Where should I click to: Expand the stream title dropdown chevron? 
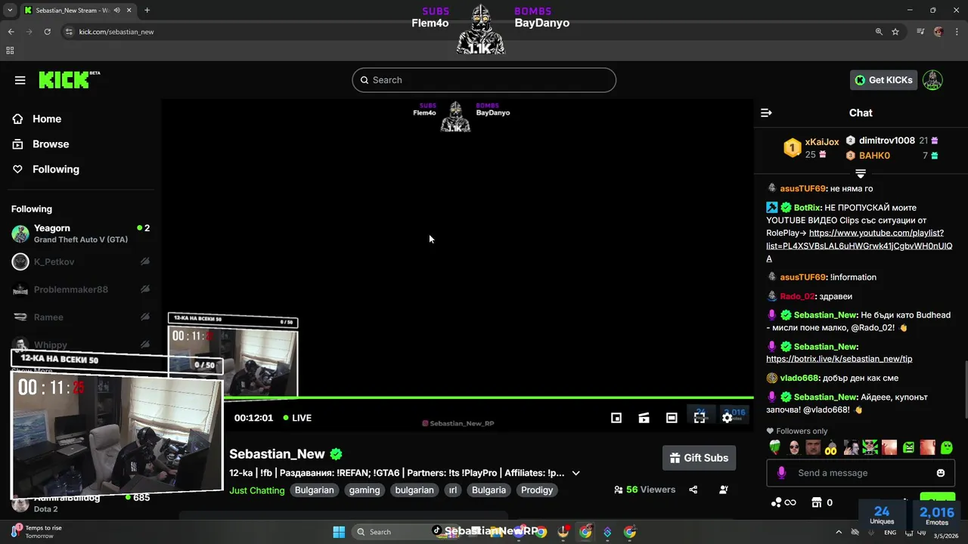click(576, 473)
